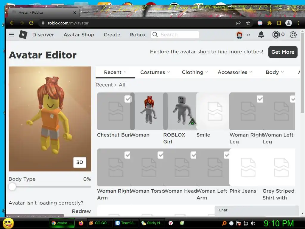Open Sticky Notes from the taskbar
305x229 pixels.
(x=152, y=223)
